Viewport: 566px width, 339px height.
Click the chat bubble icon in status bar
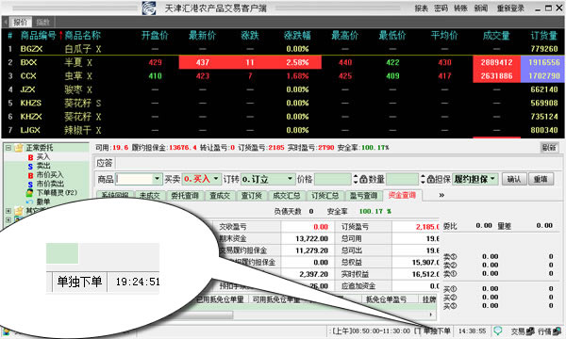pyautogui.click(x=498, y=331)
